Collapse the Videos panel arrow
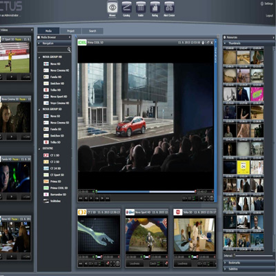This screenshot has width=276, height=276. (32, 30)
